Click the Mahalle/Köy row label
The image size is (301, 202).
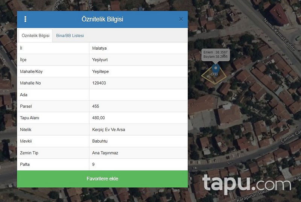tap(31, 71)
